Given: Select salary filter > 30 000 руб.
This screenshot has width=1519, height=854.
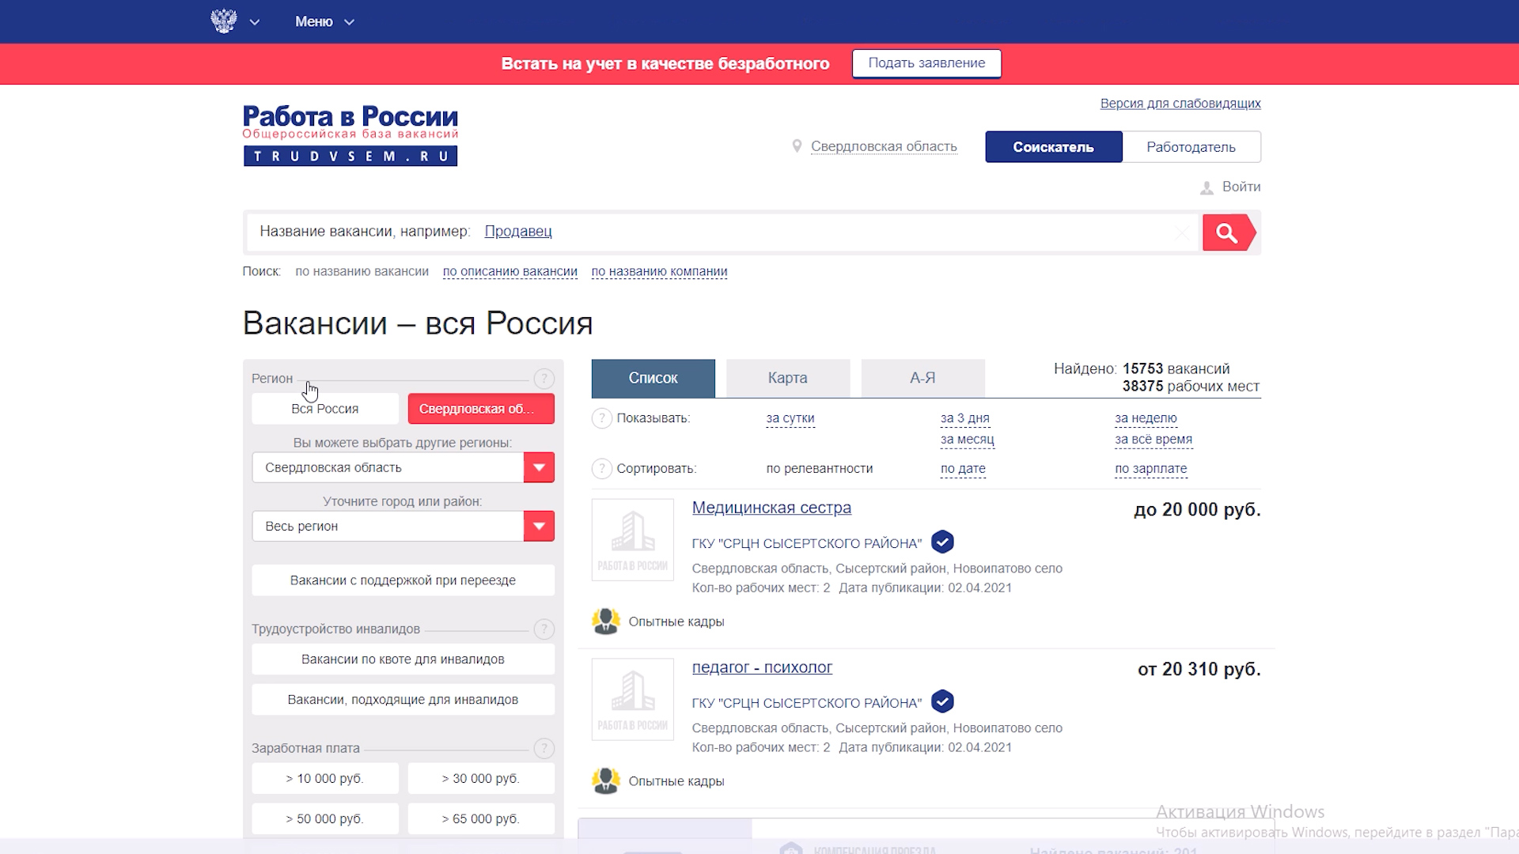Looking at the screenshot, I should [x=481, y=779].
